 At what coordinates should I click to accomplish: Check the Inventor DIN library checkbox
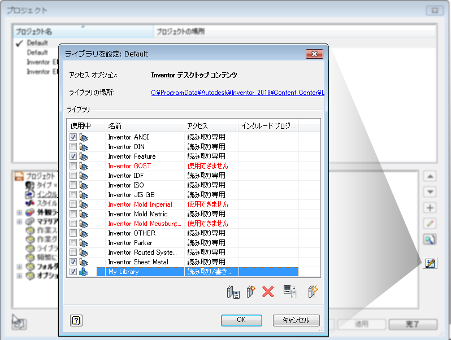pos(73,147)
